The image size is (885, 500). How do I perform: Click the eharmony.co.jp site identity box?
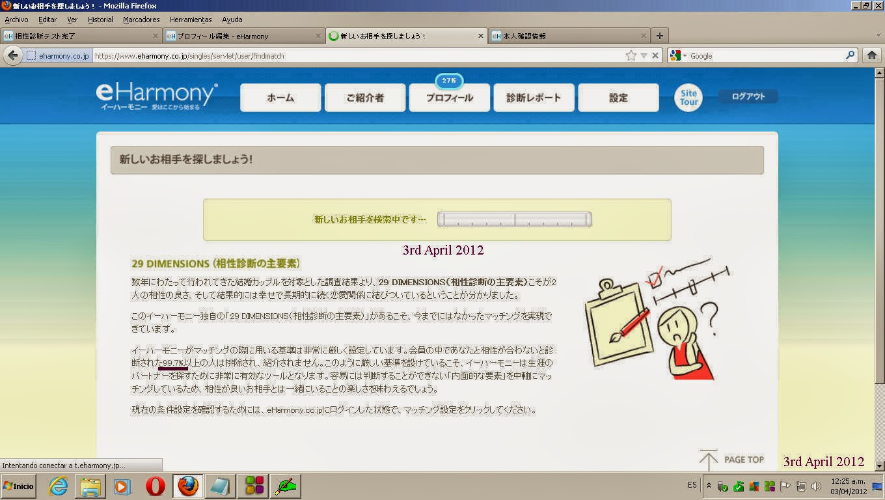58,56
